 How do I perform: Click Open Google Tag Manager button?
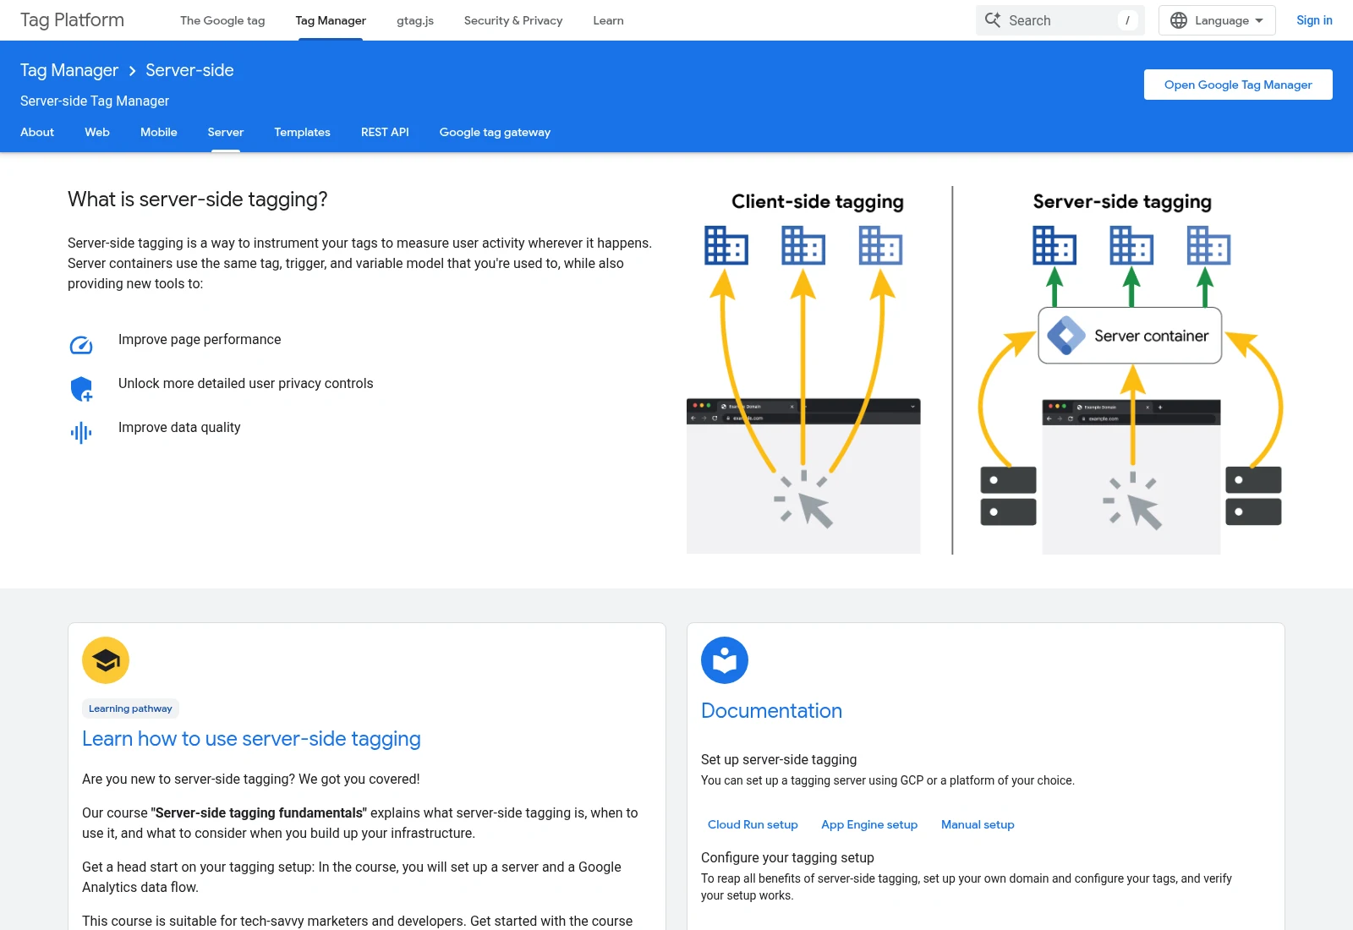pos(1238,85)
